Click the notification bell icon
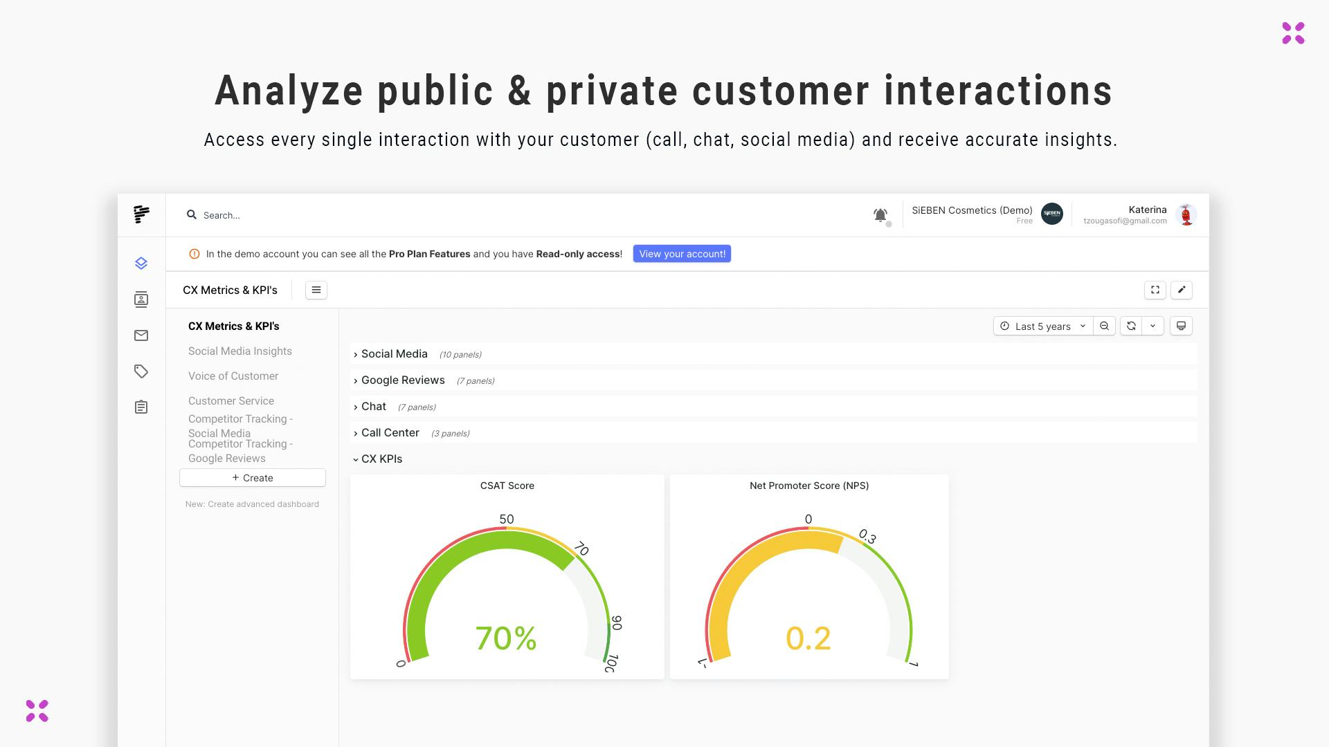 coord(880,214)
